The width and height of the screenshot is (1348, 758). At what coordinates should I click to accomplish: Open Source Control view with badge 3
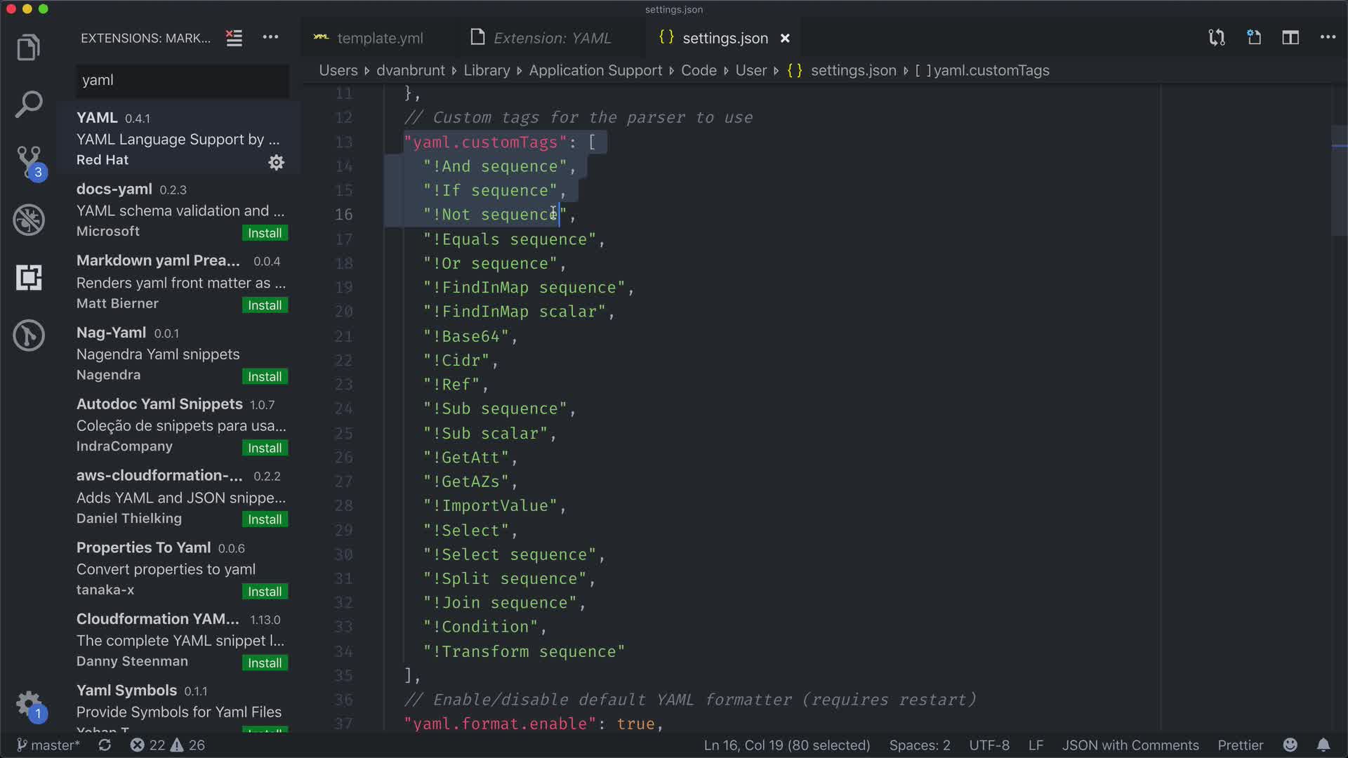29,161
